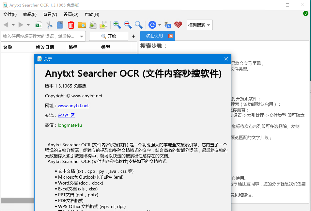Zoom out with the red minus magnifier
The width and height of the screenshot is (311, 211).
point(128,25)
